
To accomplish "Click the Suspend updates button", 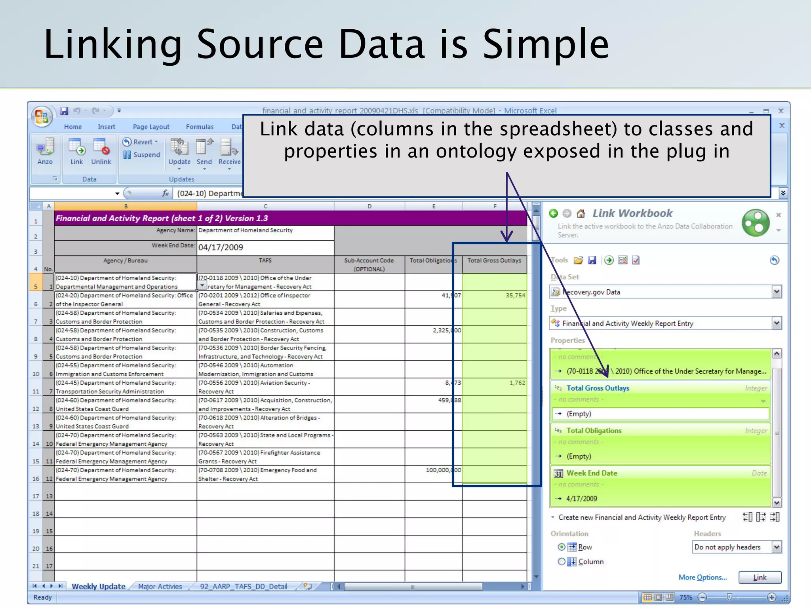I will pos(141,155).
